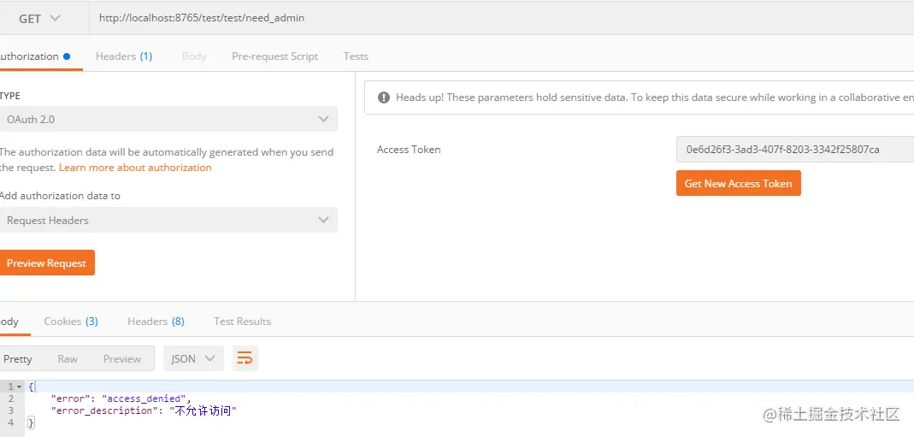Screen dimensions: 914x437
Task: Click Add authorization data to label
Action: tap(60, 196)
